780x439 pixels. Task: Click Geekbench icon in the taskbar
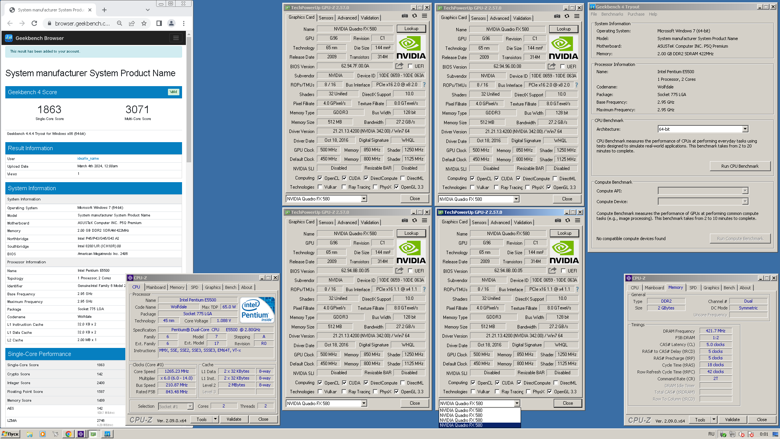pos(107,434)
